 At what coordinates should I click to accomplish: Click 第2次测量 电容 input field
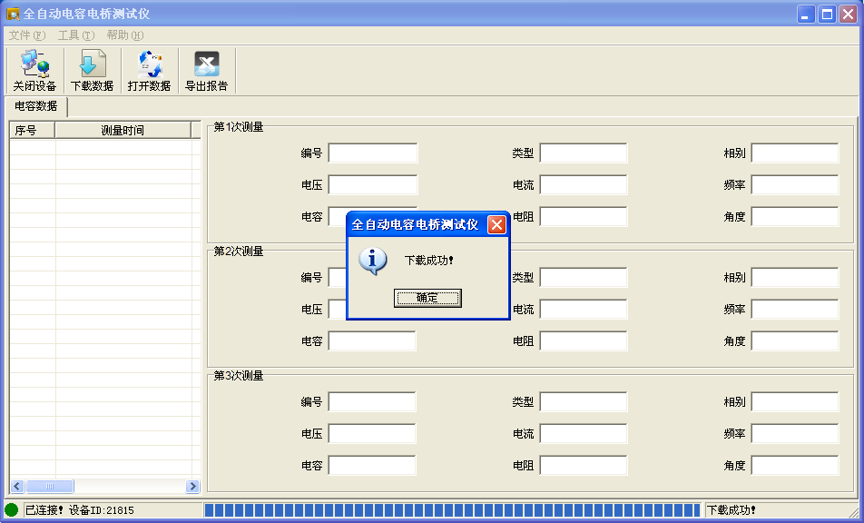pos(372,341)
